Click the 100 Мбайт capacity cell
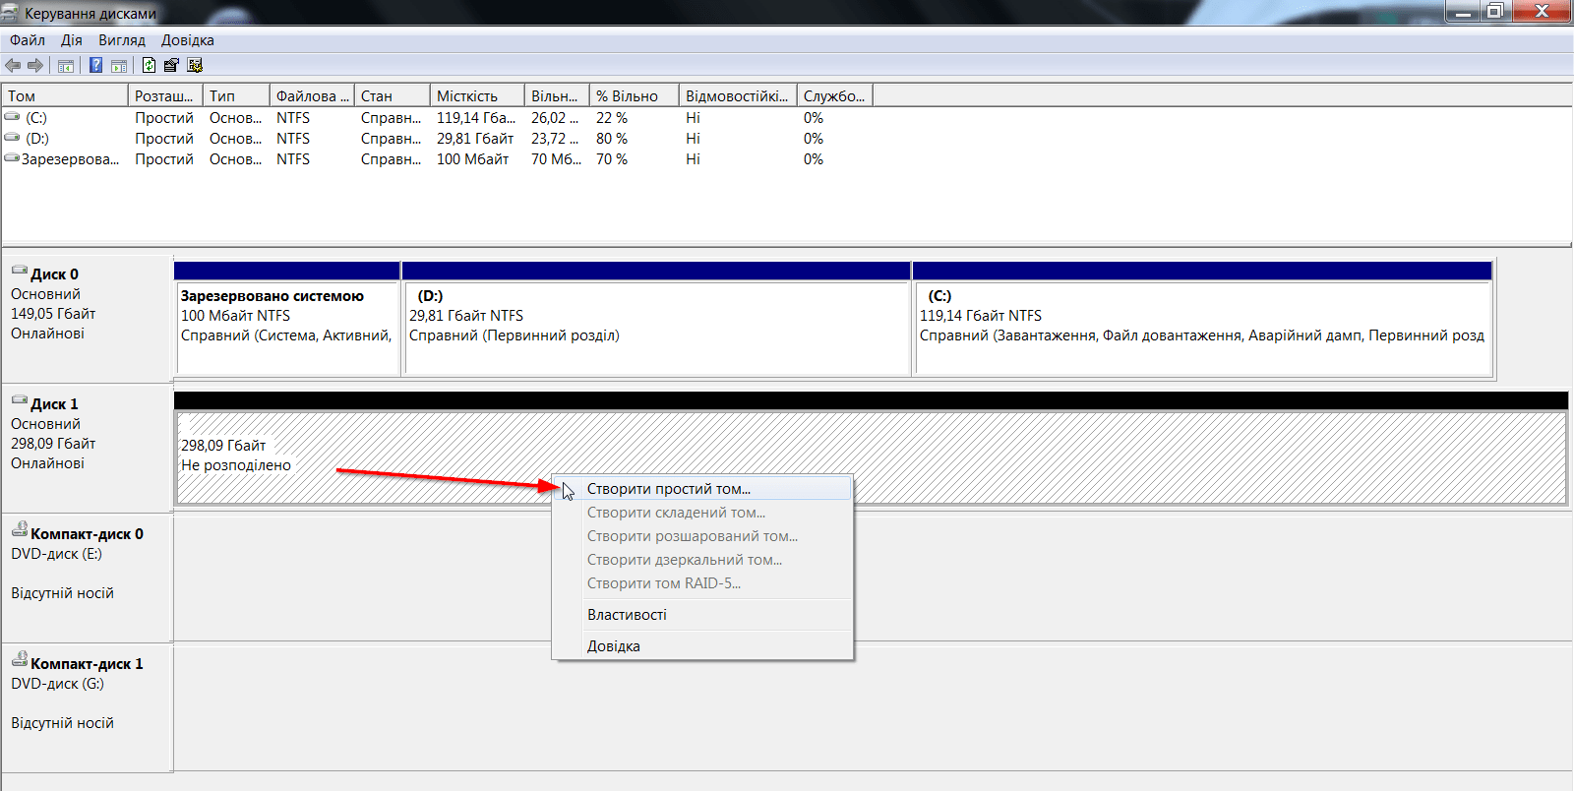 click(x=472, y=159)
